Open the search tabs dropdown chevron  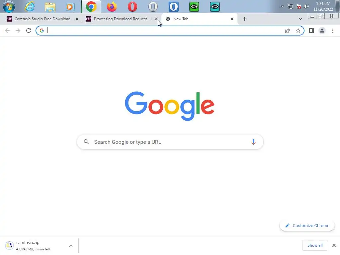coord(300,19)
